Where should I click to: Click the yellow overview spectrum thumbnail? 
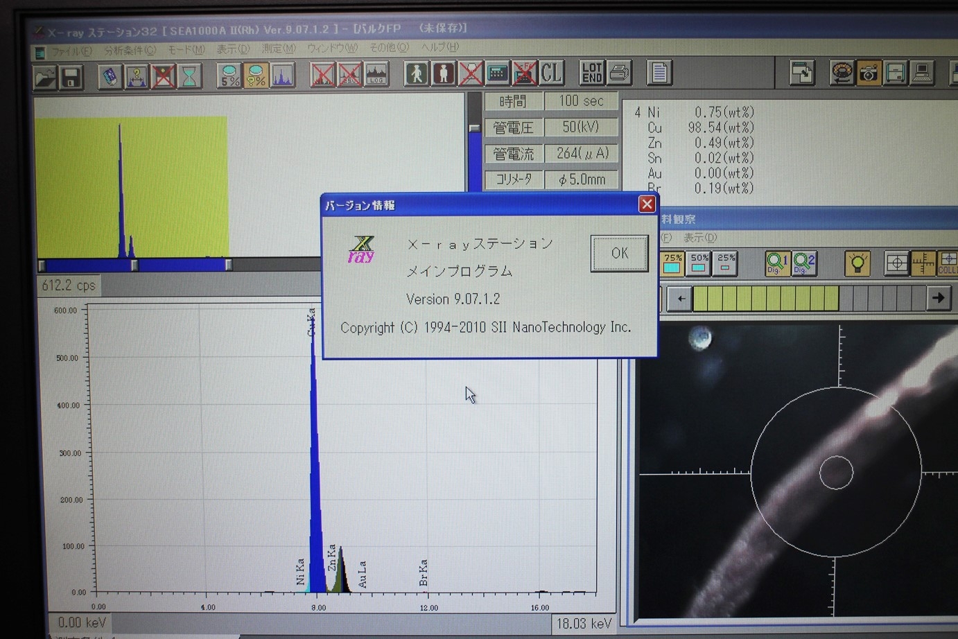(132, 186)
